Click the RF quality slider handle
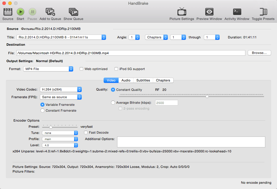The height and width of the screenshot is (189, 277). point(207,96)
